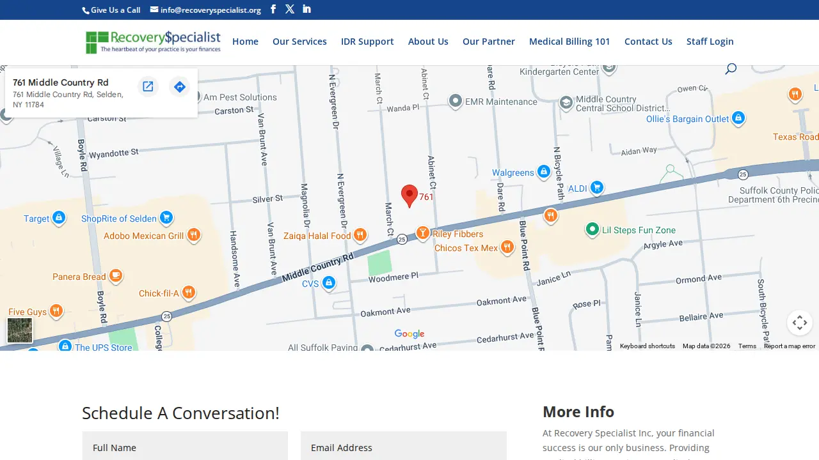Open the About Us page
Viewport: 819px width, 460px height.
click(x=428, y=42)
